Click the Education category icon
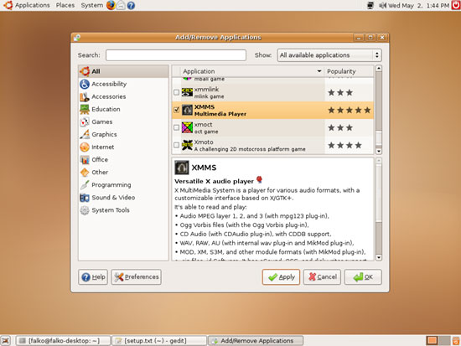Viewport: 461px width, 346px height. click(x=85, y=110)
